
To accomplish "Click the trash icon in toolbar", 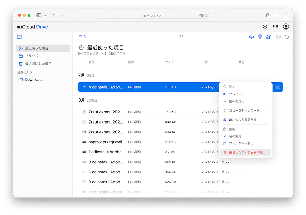I will (x=260, y=37).
